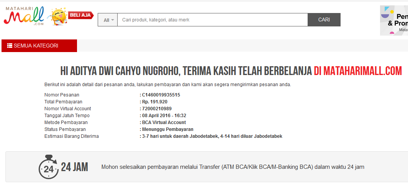
Task: Click the 'Mohon selesaikan pembayaran' transfer instruction text
Action: (x=233, y=167)
